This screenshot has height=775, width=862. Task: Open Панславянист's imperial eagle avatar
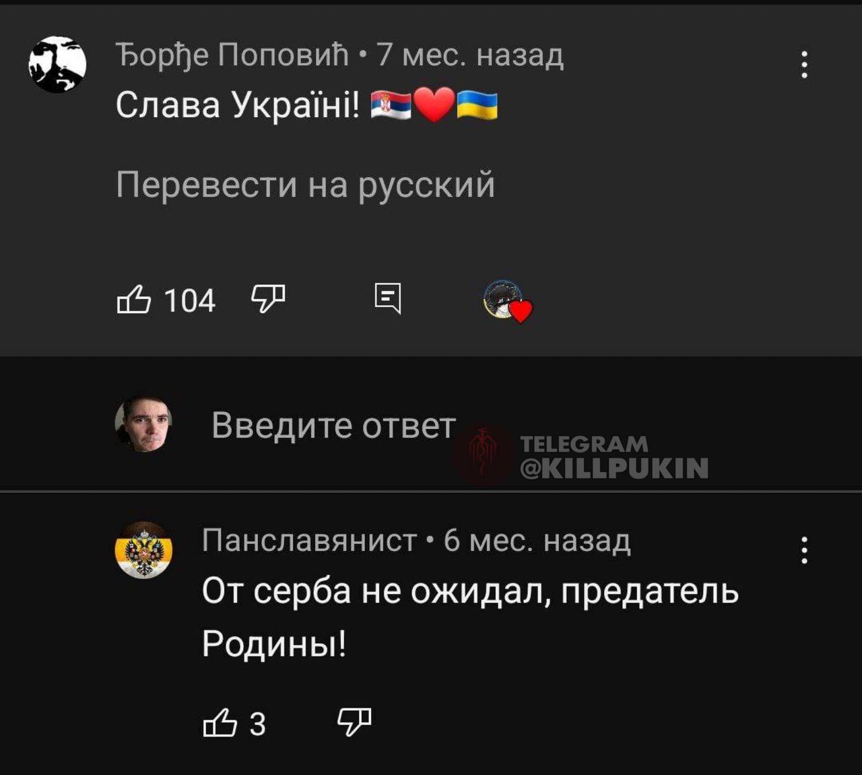[x=143, y=550]
